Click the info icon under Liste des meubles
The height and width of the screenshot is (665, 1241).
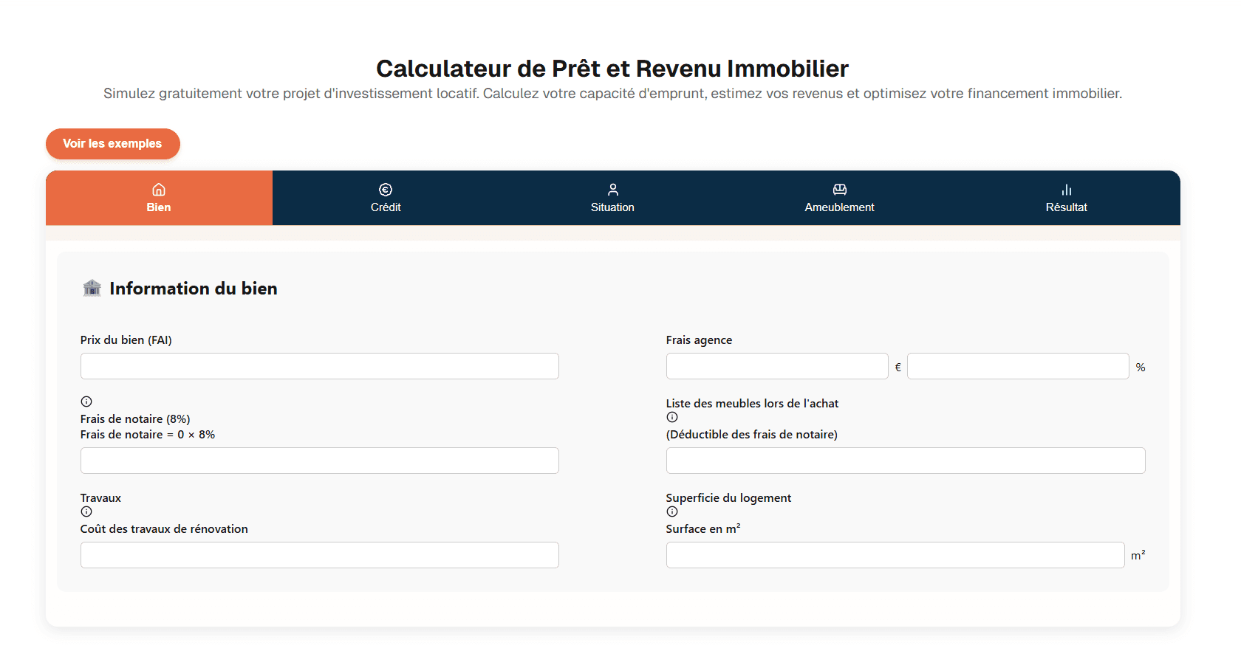pos(672,417)
